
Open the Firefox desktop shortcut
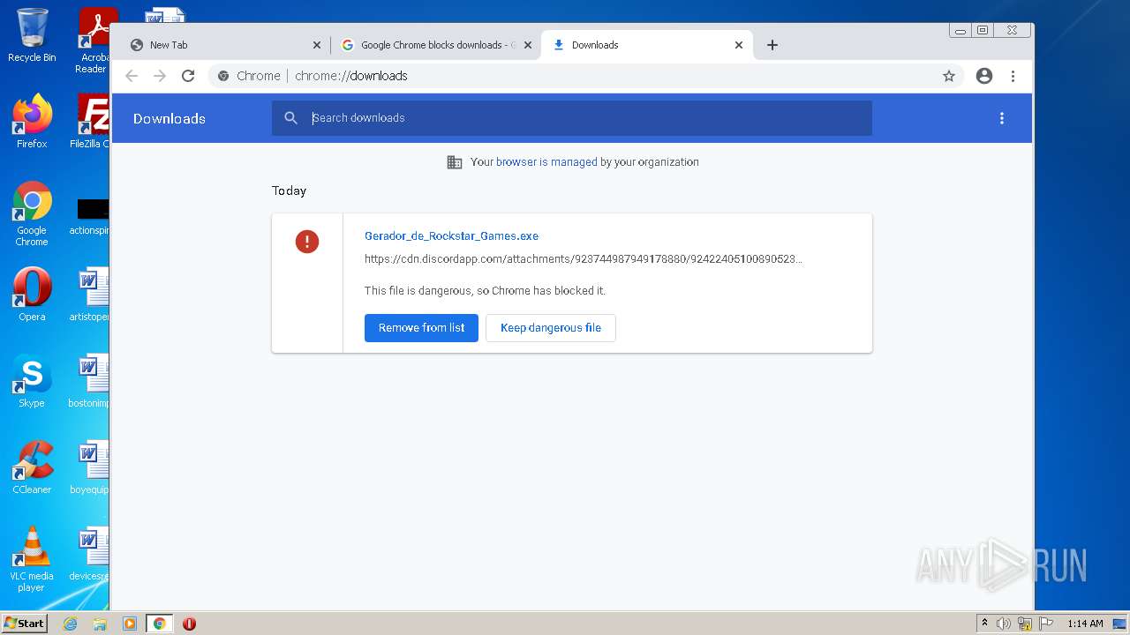pyautogui.click(x=32, y=122)
